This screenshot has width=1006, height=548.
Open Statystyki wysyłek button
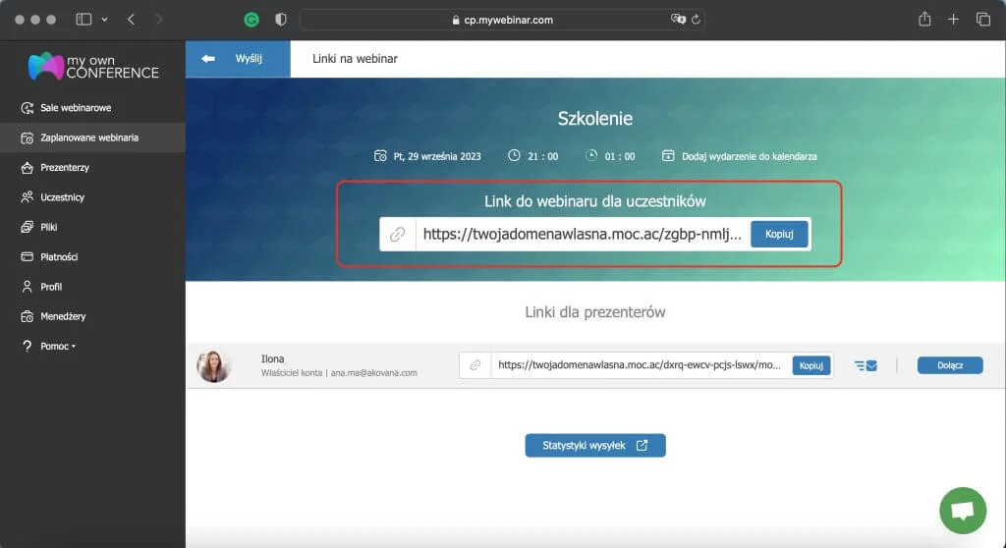594,445
